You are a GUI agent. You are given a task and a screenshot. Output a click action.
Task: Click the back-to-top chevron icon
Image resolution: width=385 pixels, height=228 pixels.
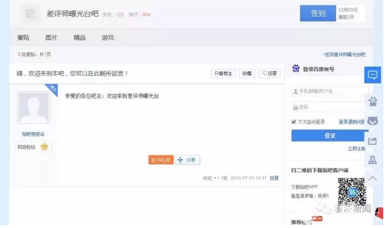tap(372, 178)
